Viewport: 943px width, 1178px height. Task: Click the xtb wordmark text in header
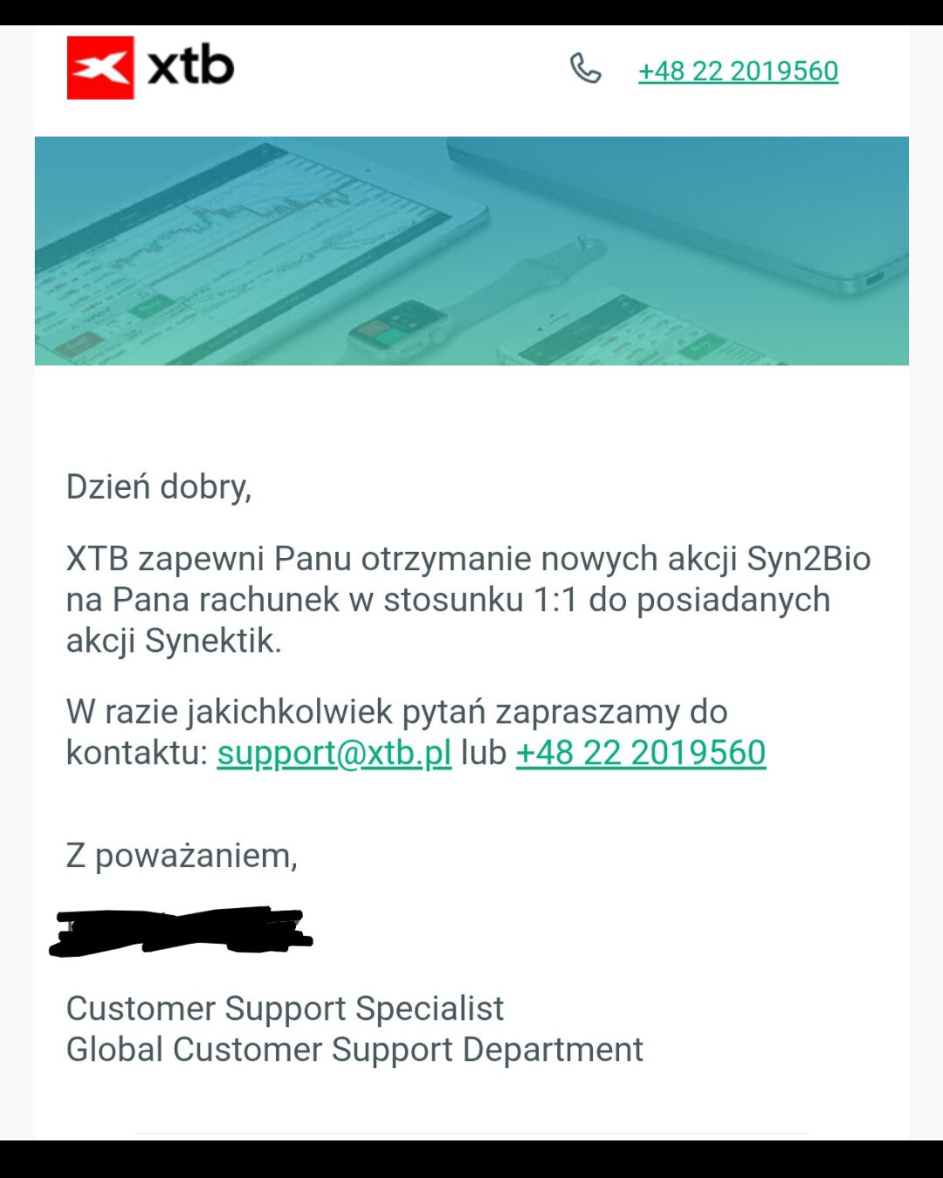coord(190,67)
